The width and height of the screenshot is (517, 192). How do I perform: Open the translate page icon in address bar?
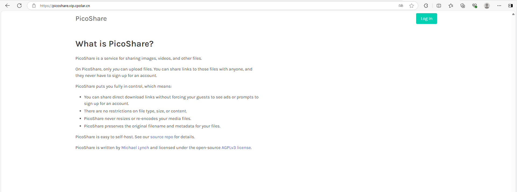[x=401, y=6]
